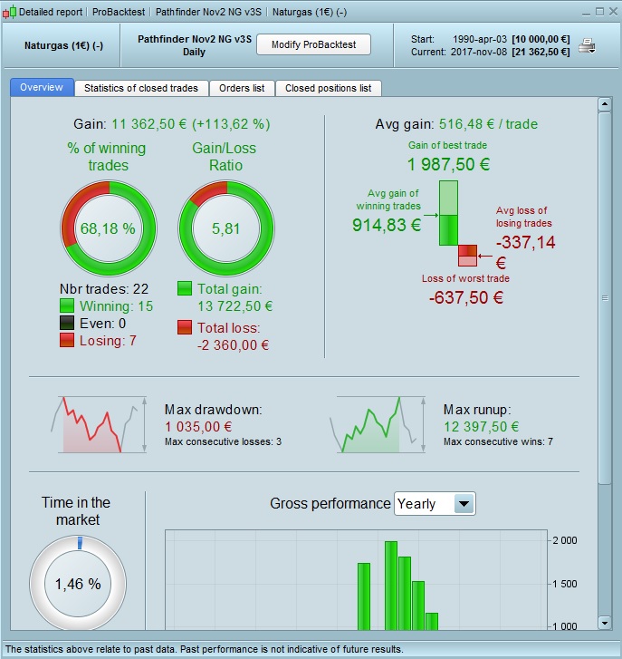The image size is (622, 659).
Task: Click the candlestick app icon in title bar
Action: tap(9, 12)
